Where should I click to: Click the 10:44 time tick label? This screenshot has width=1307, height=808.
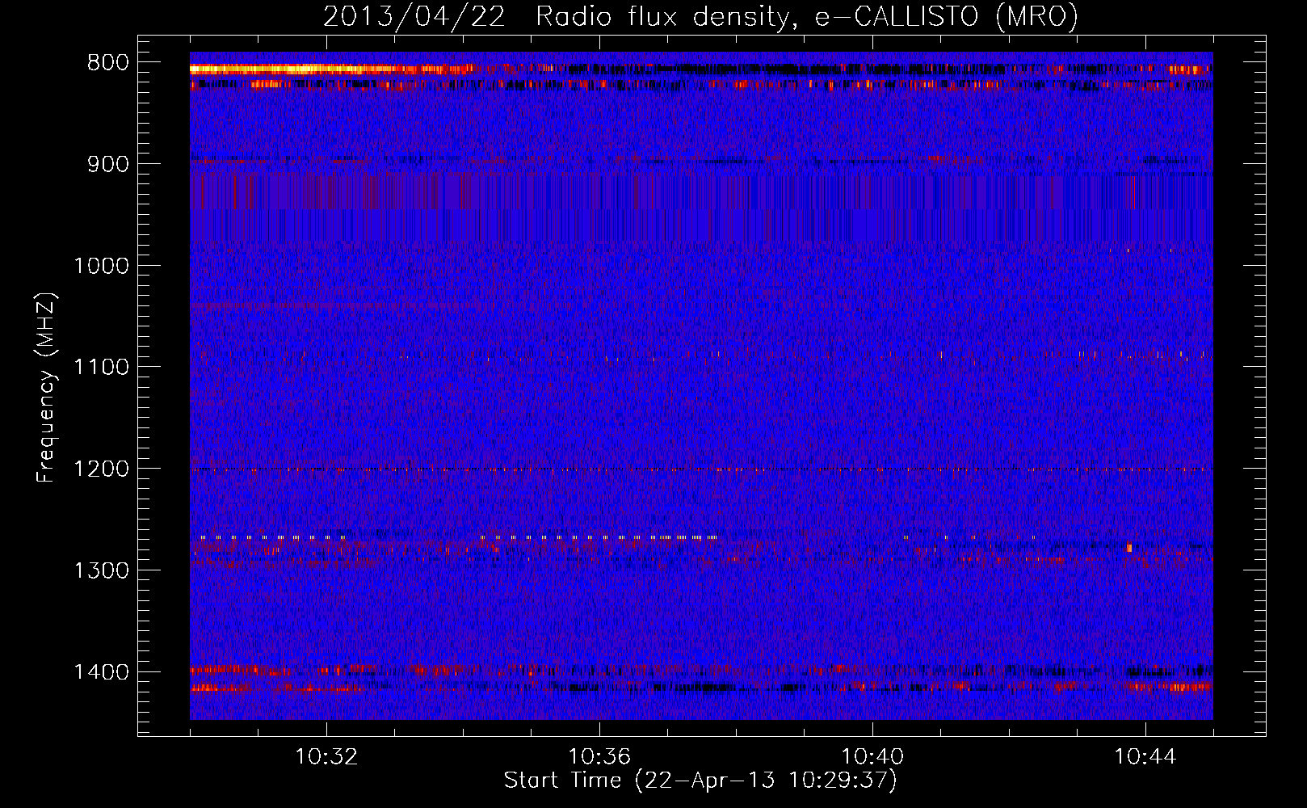pyautogui.click(x=1145, y=757)
